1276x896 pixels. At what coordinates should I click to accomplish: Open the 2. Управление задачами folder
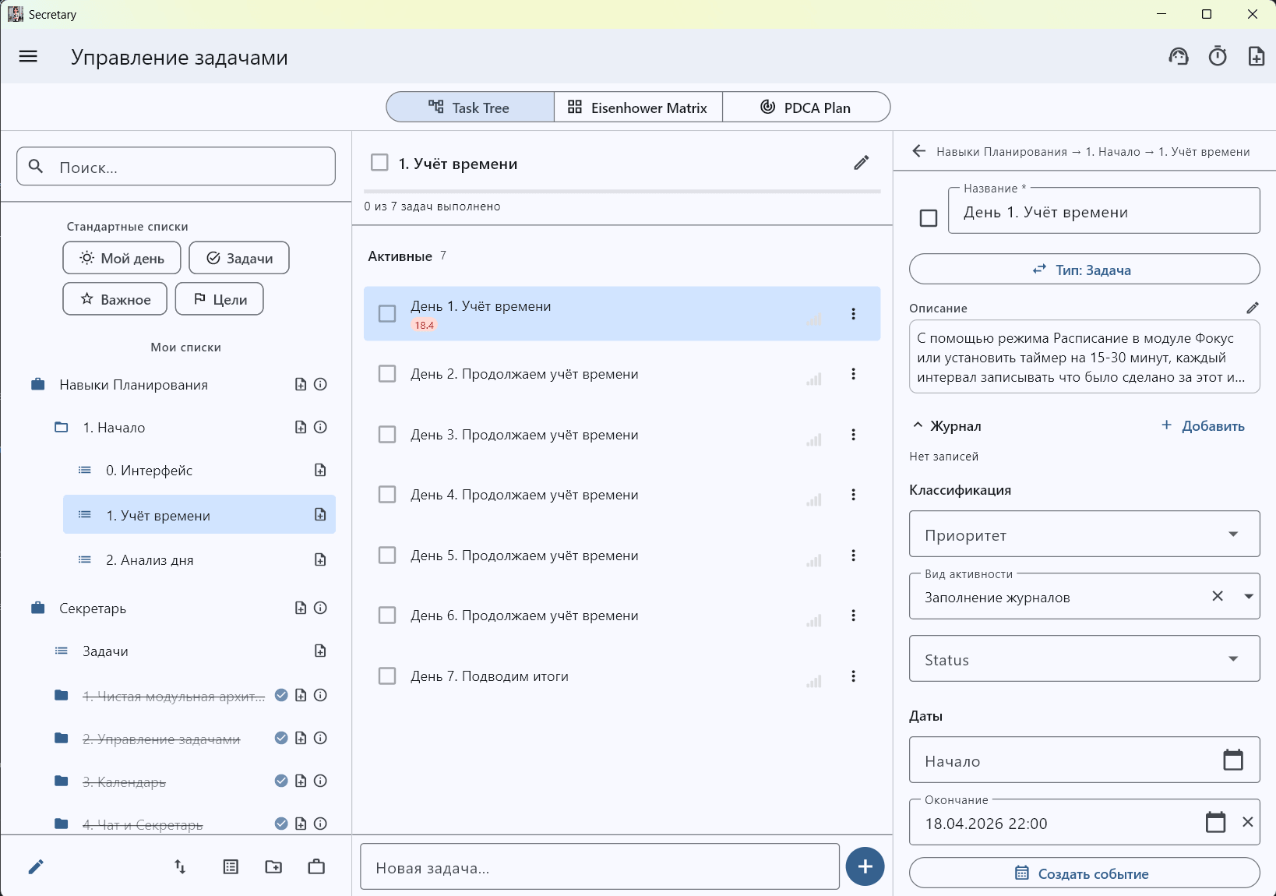pos(161,739)
